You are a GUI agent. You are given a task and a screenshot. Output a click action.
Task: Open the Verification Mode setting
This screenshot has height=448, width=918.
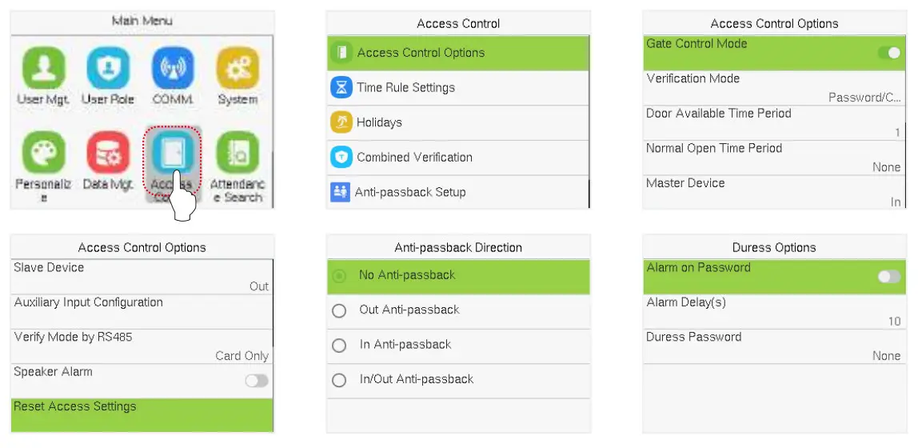[x=773, y=87]
